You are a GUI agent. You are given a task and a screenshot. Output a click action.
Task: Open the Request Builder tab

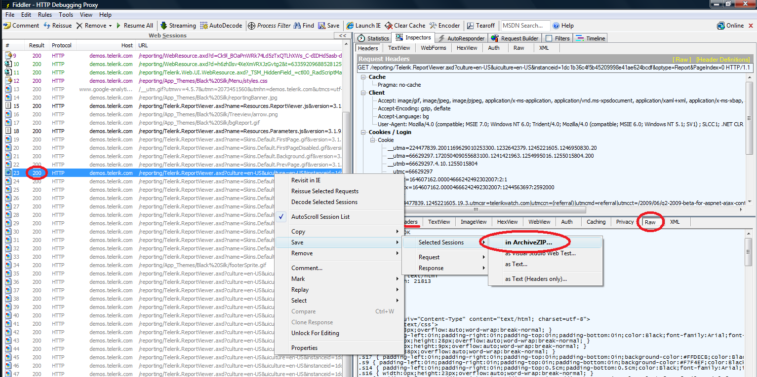[515, 38]
